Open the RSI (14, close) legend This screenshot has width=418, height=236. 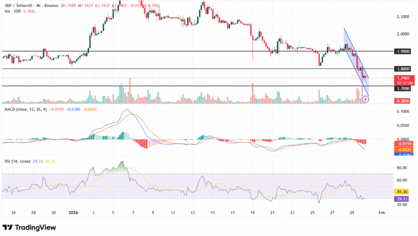tap(17, 161)
